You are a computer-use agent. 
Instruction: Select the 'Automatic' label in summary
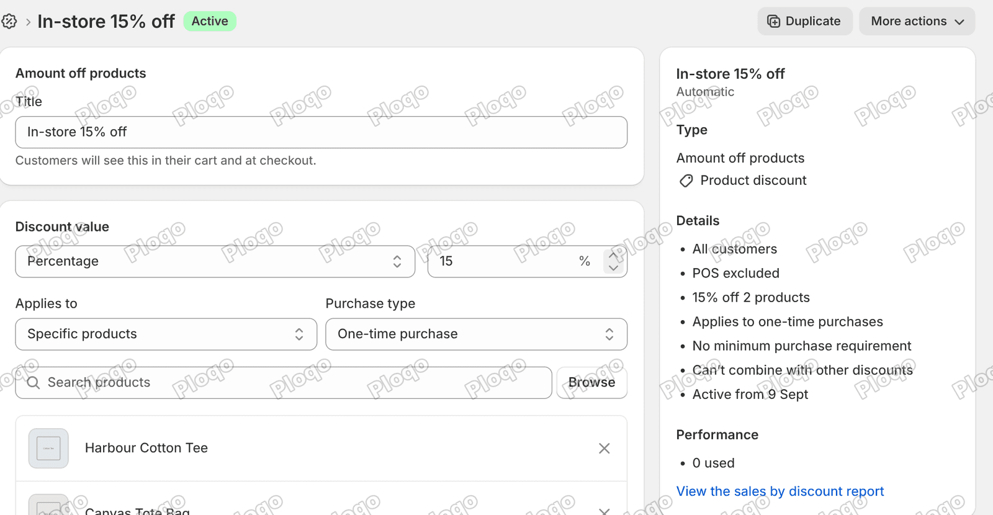coord(705,92)
